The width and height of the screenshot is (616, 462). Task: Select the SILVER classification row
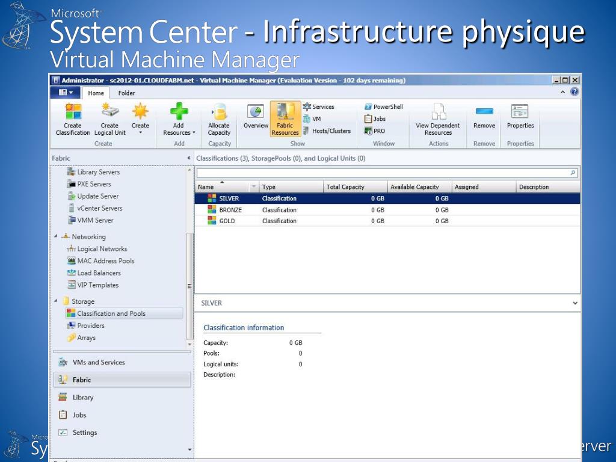point(387,199)
